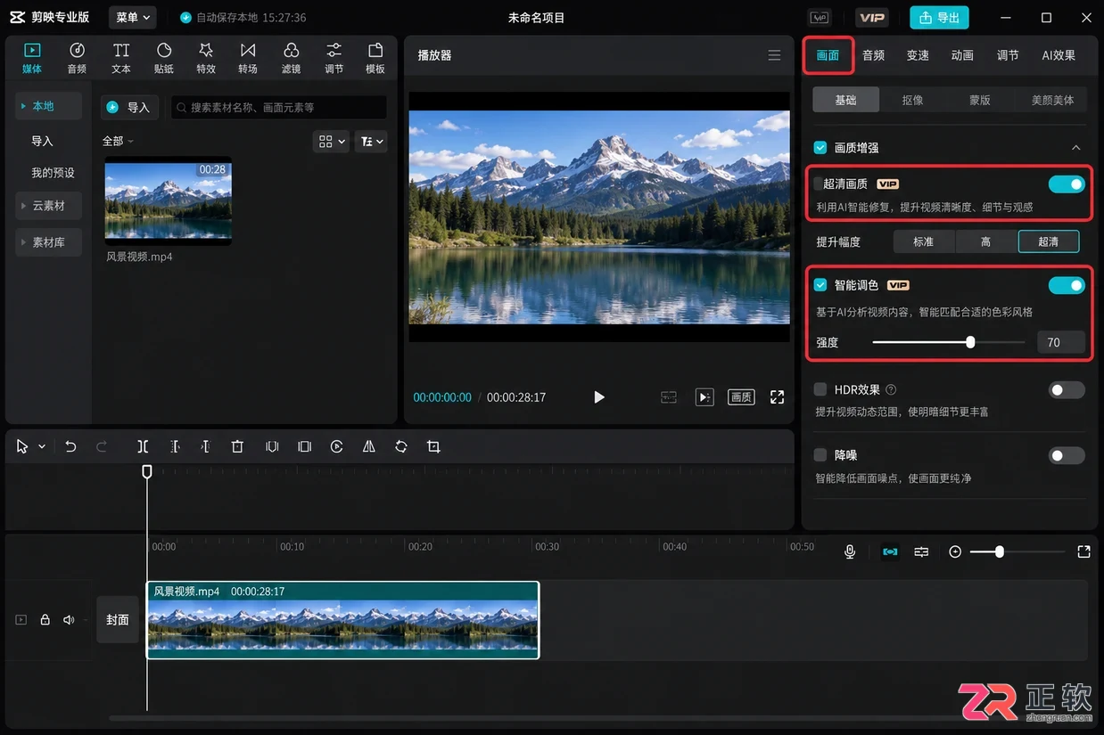This screenshot has width=1104, height=735.
Task: Switch to the 动画 tab
Action: tap(962, 55)
